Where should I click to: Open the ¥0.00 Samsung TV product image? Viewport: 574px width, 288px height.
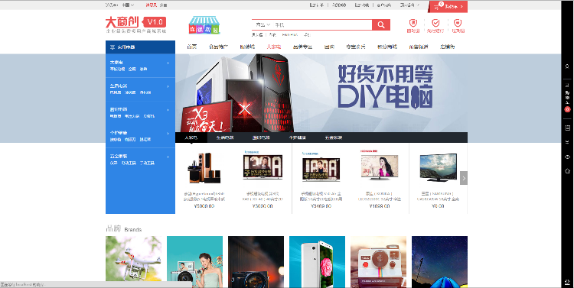tap(439, 167)
